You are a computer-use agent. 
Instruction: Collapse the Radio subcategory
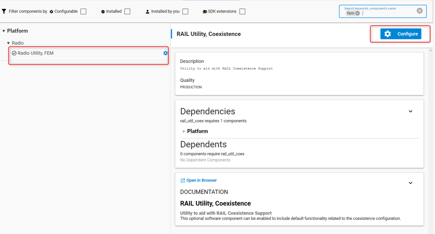(8, 43)
